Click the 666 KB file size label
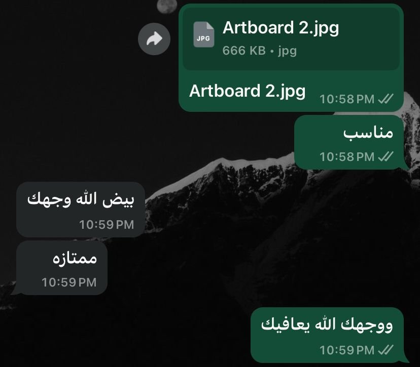Image resolution: width=420 pixels, height=367 pixels. (x=244, y=51)
